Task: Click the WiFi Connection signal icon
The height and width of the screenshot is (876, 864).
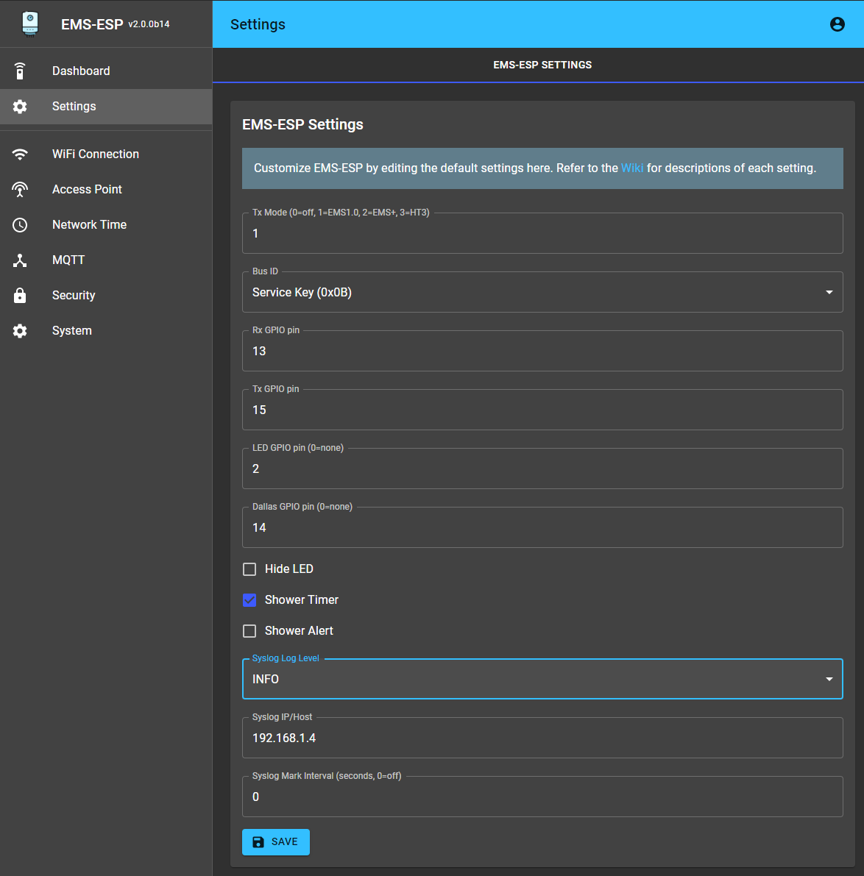Action: [20, 154]
